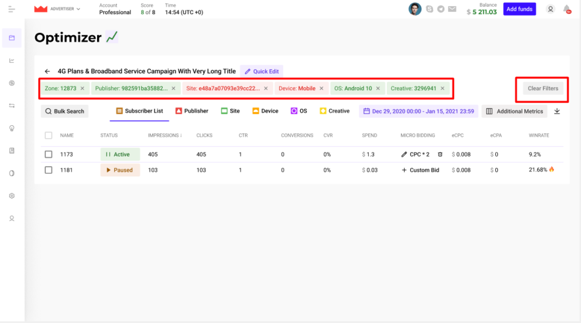
Task: Switch to the Subscriber List tab
Action: (x=140, y=111)
